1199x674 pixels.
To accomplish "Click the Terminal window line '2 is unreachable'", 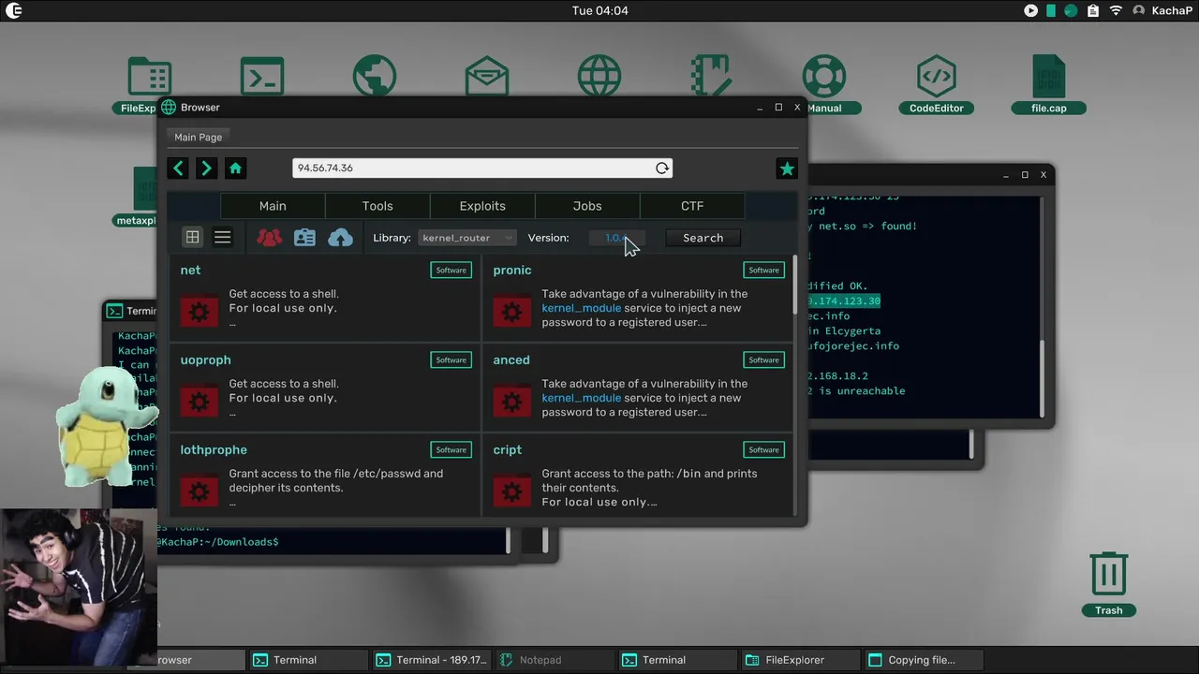I will [x=856, y=391].
